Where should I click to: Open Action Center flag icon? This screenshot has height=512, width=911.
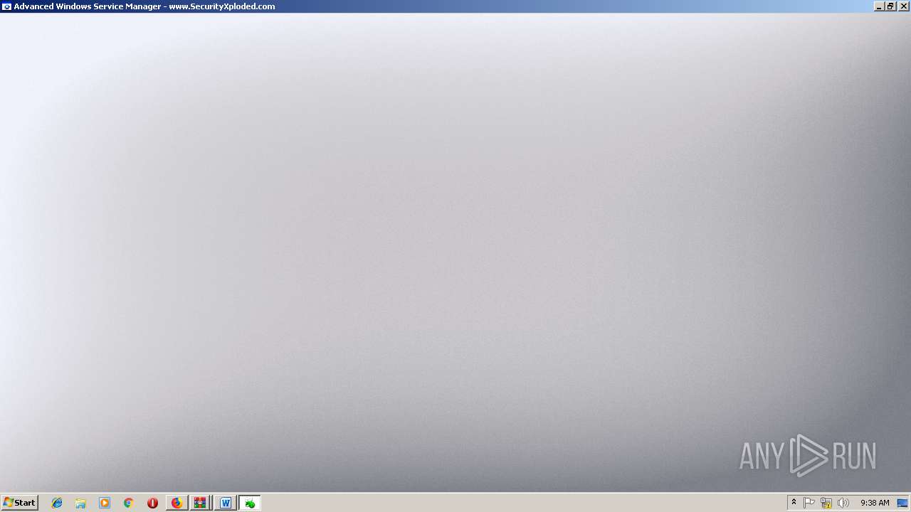pos(809,503)
